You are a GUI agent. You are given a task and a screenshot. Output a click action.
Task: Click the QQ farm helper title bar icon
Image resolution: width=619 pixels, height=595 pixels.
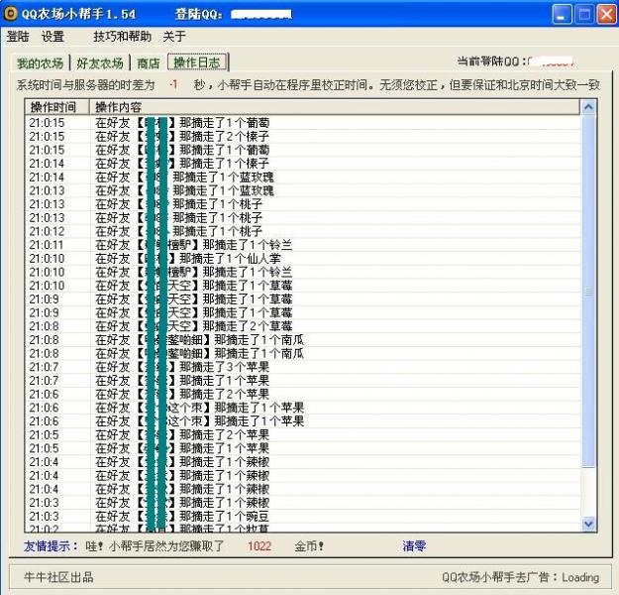coord(10,14)
